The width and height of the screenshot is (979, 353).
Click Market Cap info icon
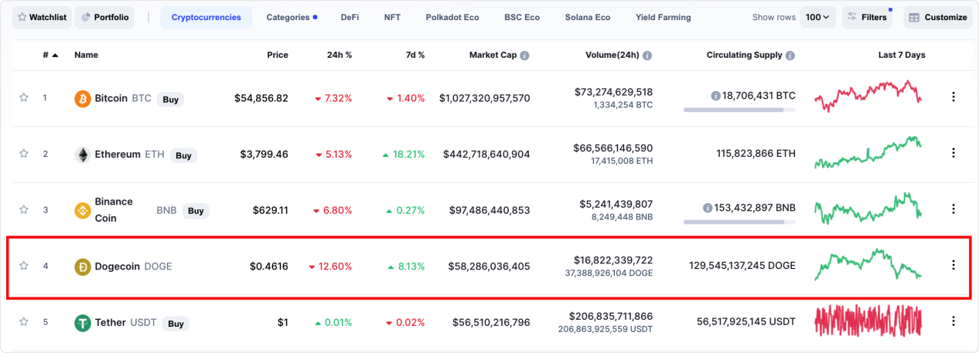coord(524,56)
